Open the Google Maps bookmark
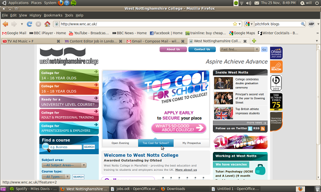Image resolution: width=321 pixels, height=192 pixels. click(242, 33)
